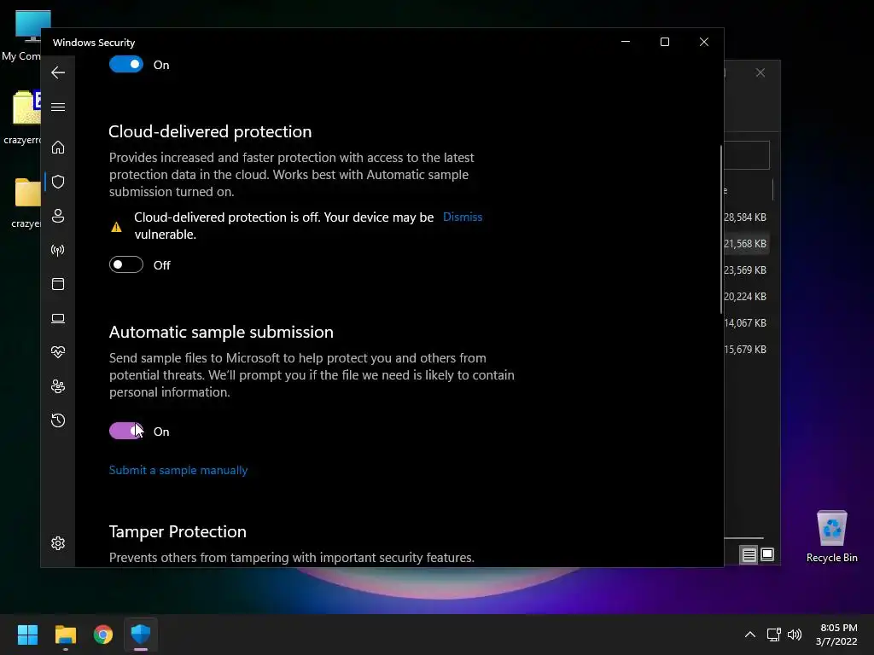
Task: Launch Google Chrome from taskbar
Action: point(103,635)
